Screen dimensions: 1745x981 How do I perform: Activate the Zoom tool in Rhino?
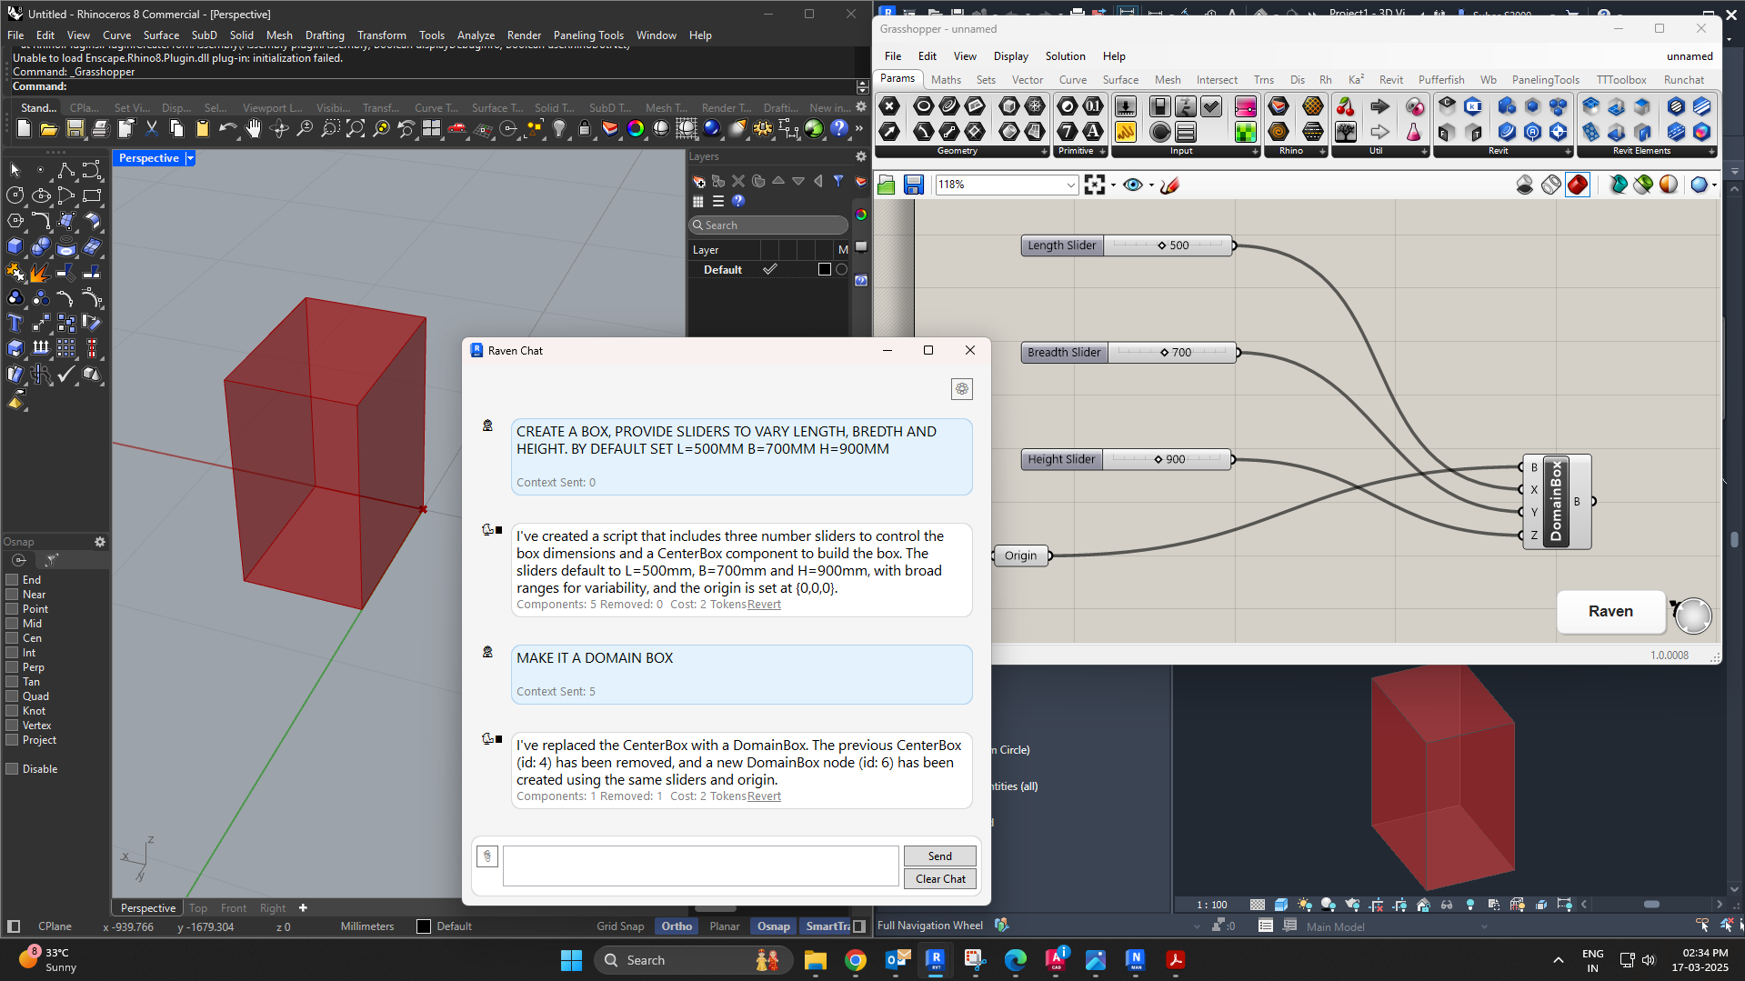(x=305, y=128)
